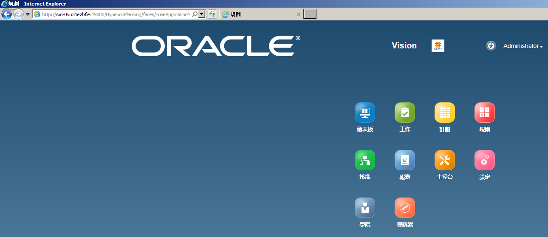The image size is (548, 237).
Task: Select the 規劃 browser tab
Action: [x=261, y=14]
